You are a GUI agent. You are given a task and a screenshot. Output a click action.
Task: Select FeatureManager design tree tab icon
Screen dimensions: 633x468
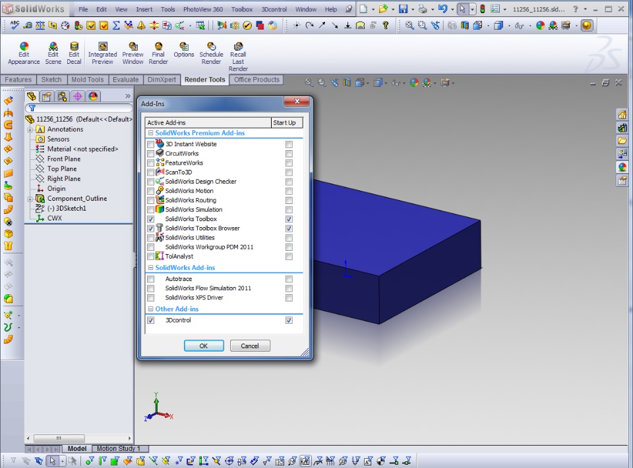click(x=32, y=96)
